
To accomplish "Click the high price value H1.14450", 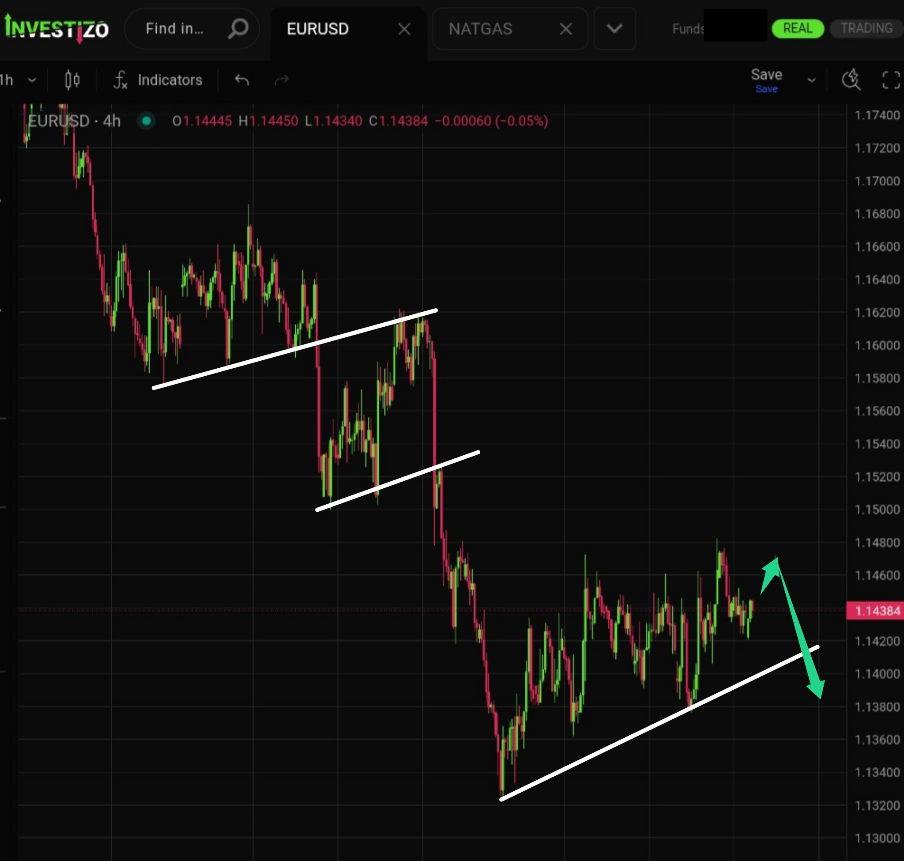I will [x=268, y=121].
